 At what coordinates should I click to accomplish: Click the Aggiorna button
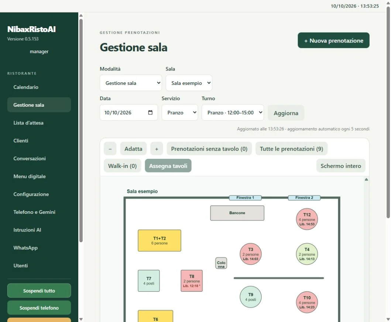[286, 113]
